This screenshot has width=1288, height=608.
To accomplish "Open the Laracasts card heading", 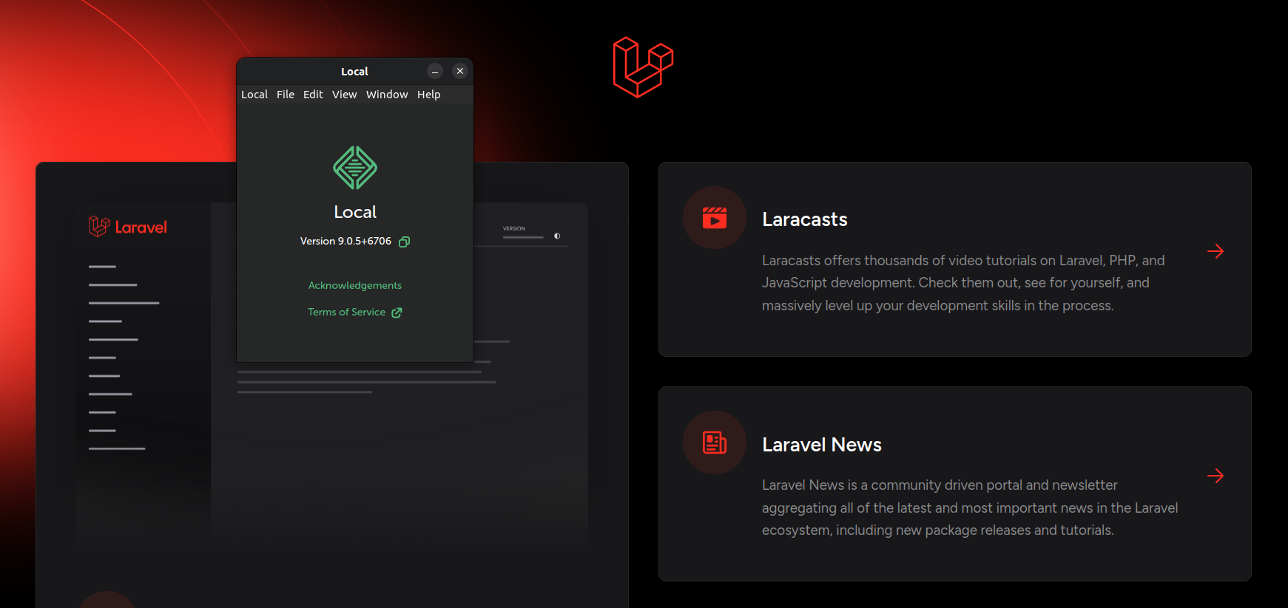I will click(805, 219).
